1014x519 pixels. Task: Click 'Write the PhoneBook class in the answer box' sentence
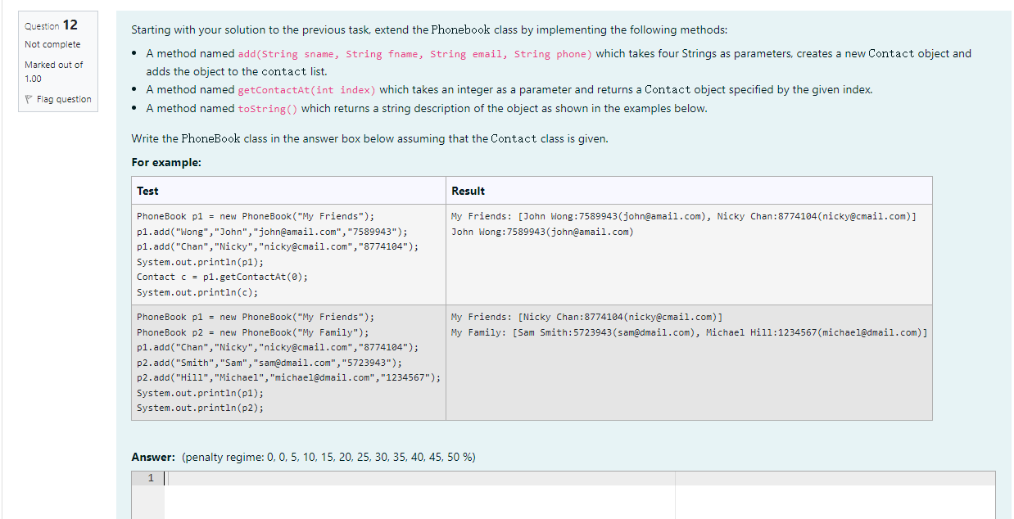pyautogui.click(x=369, y=138)
